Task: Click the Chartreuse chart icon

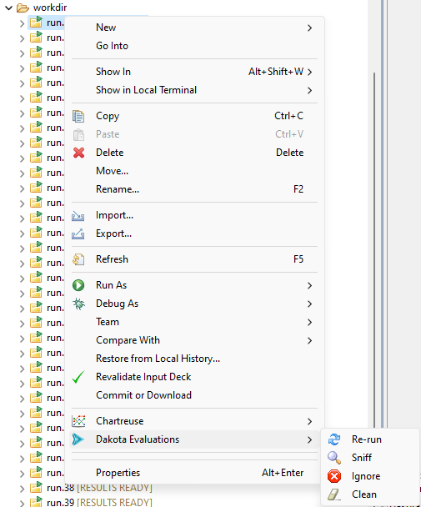Action: 78,421
